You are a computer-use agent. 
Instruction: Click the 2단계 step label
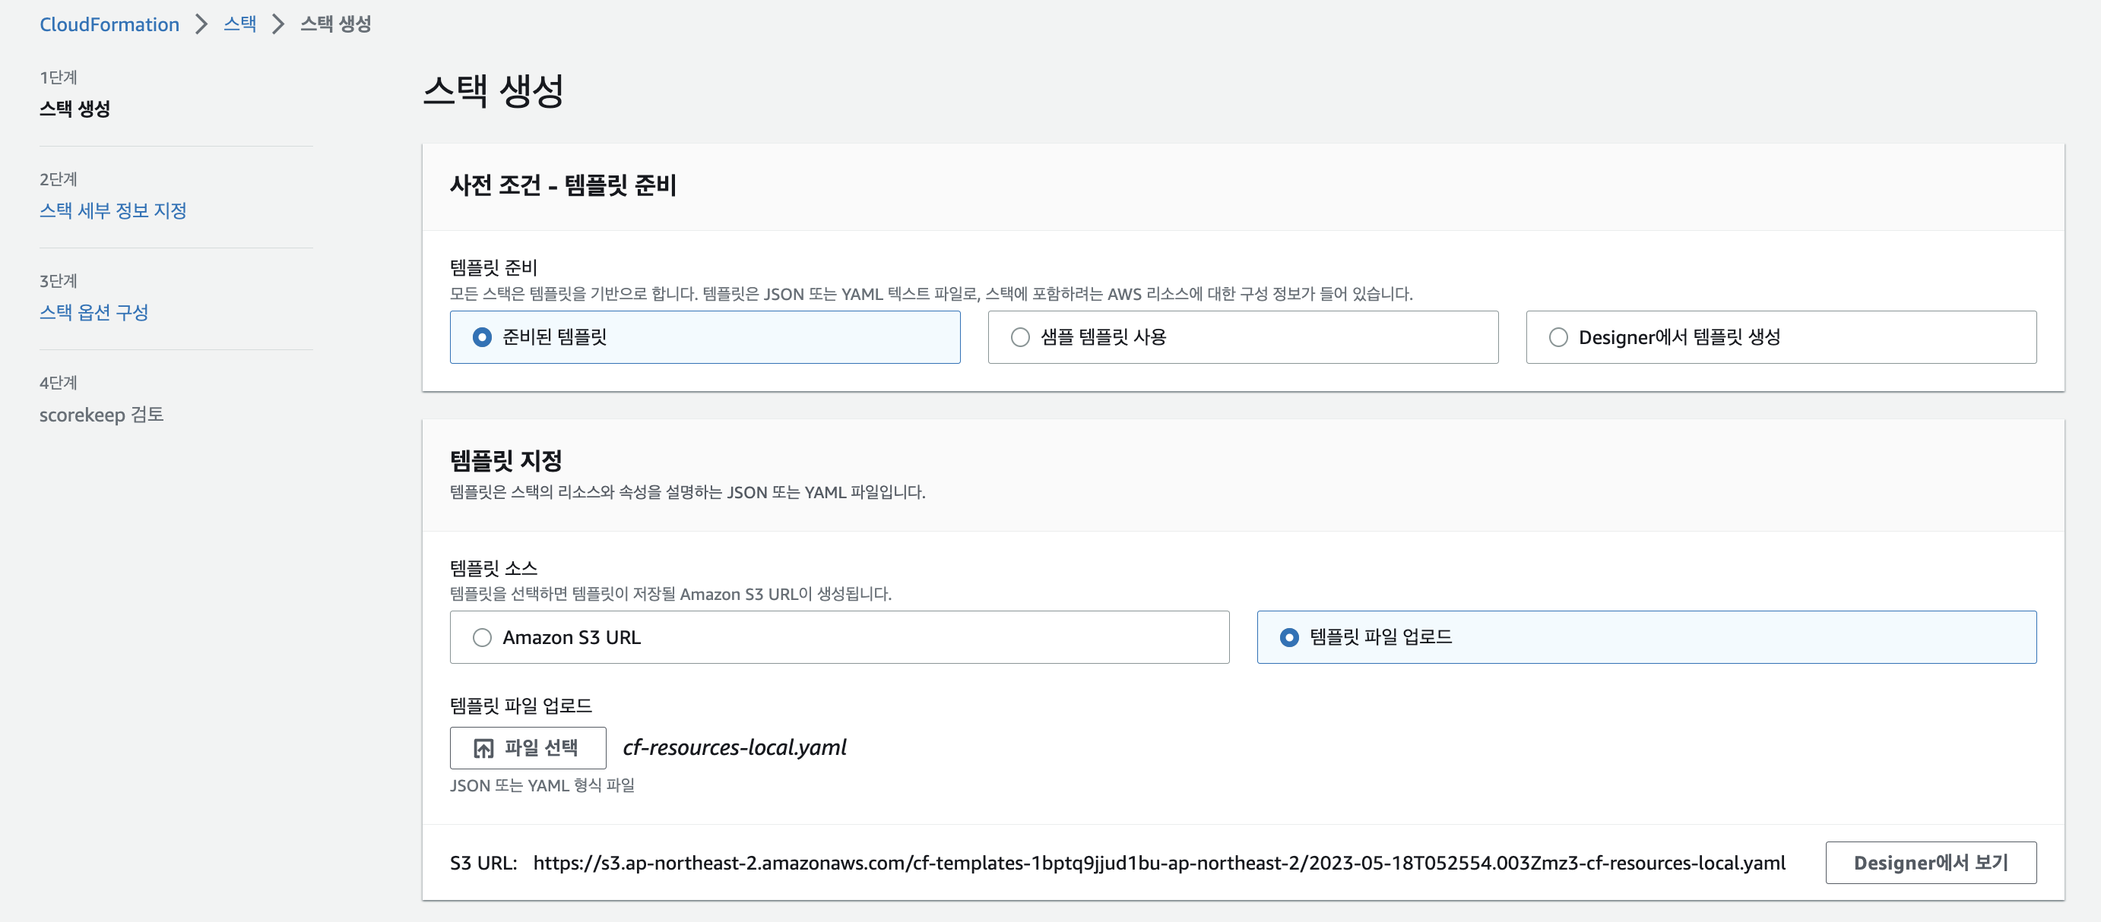[58, 179]
